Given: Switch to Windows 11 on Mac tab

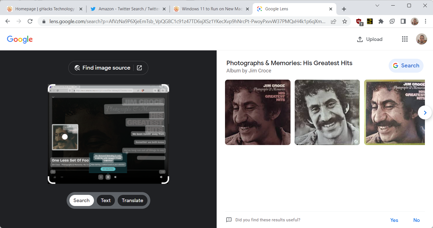Looking at the screenshot, I should (x=212, y=9).
